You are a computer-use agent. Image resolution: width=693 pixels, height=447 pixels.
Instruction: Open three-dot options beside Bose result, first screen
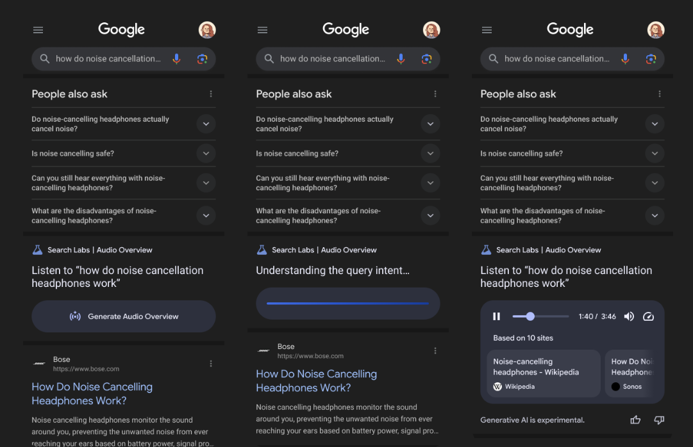(211, 364)
